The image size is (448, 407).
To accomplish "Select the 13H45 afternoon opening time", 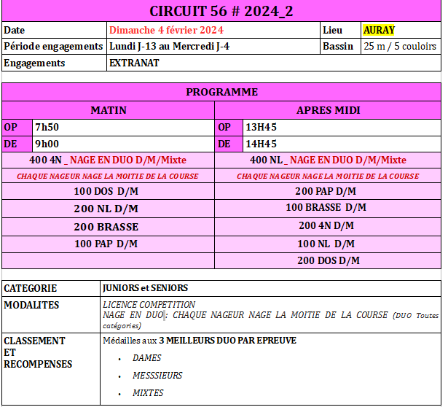I will pos(261,127).
